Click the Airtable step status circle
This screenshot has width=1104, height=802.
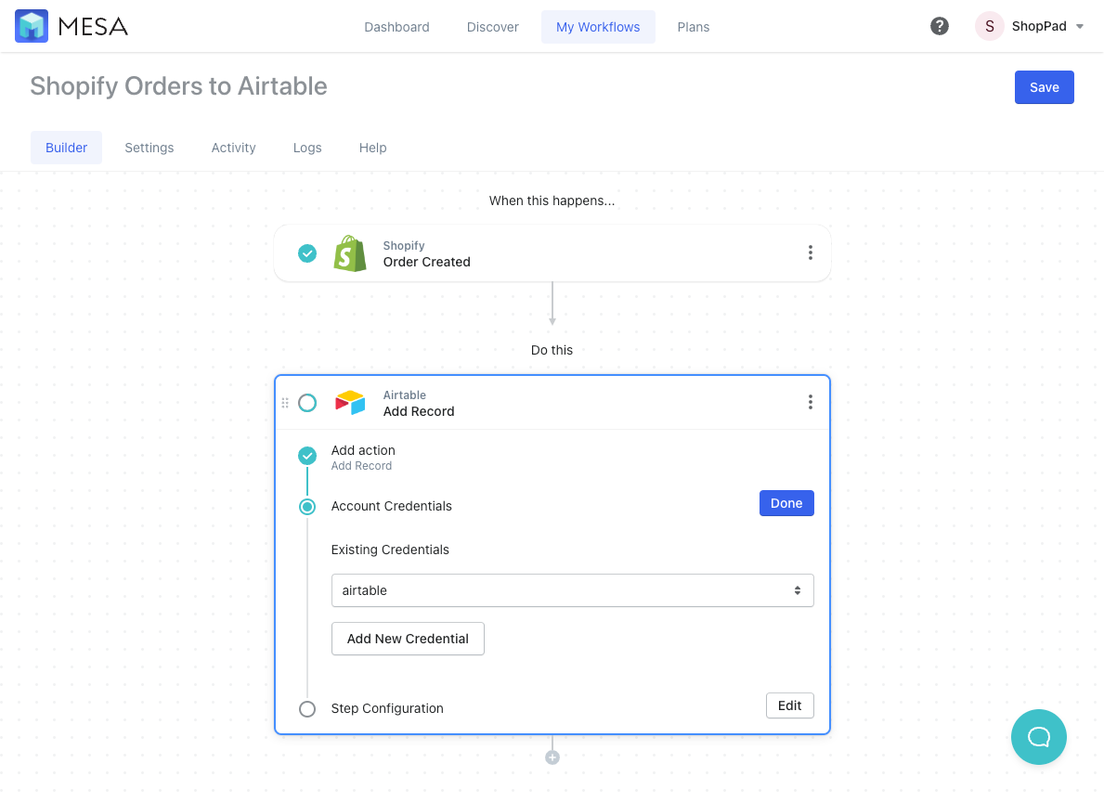point(307,403)
